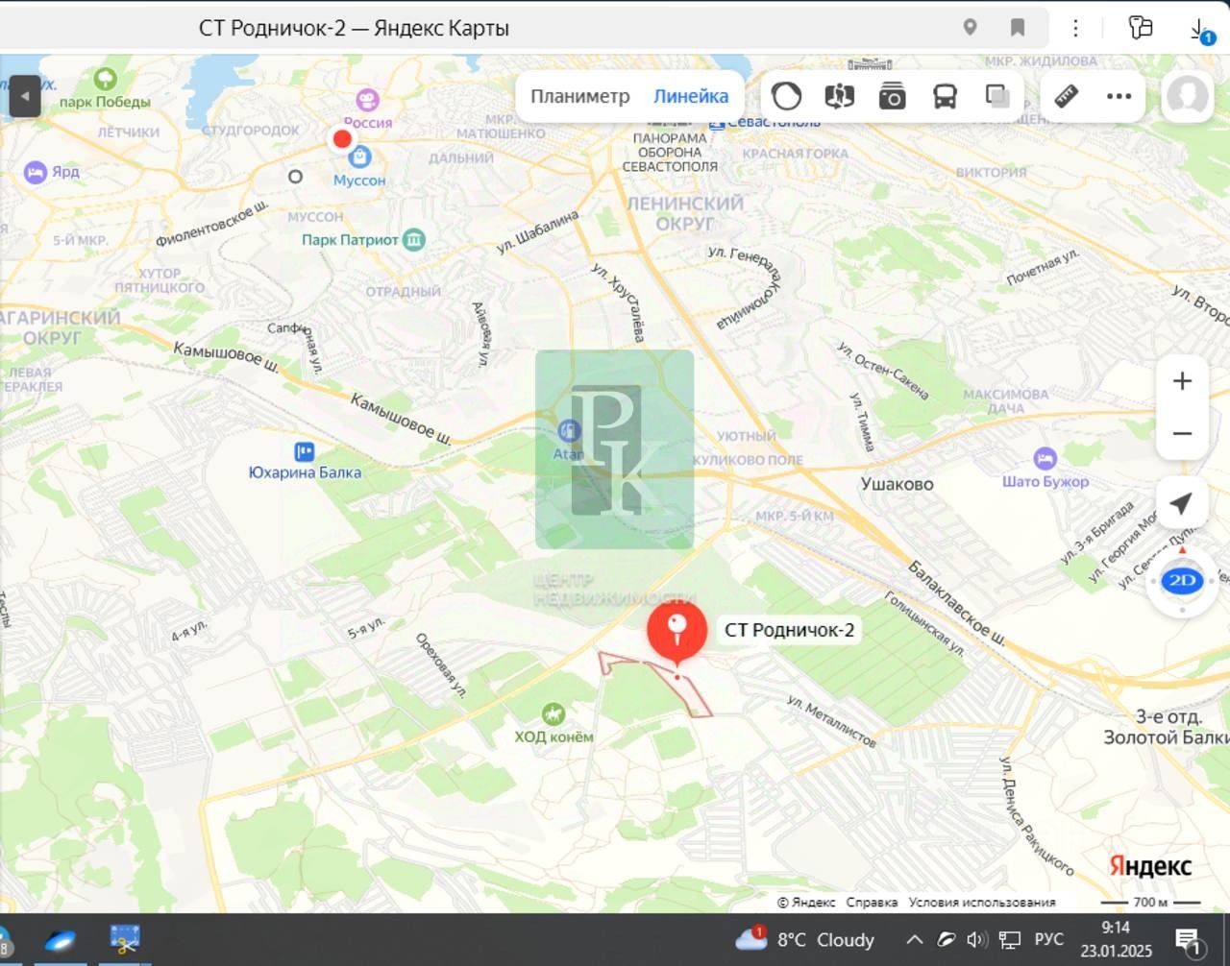Open the browser three-dot menu
The height and width of the screenshot is (966, 1230).
(1076, 27)
